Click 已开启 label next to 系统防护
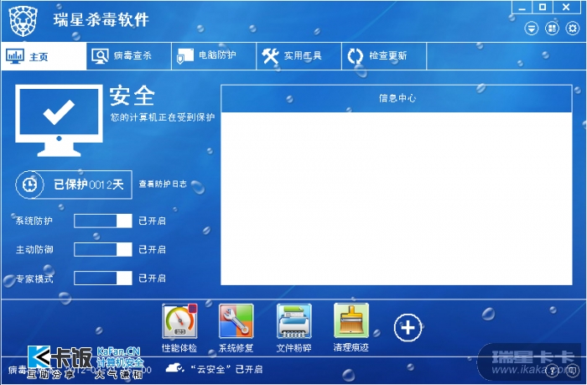This screenshot has height=385, width=587. (x=152, y=221)
